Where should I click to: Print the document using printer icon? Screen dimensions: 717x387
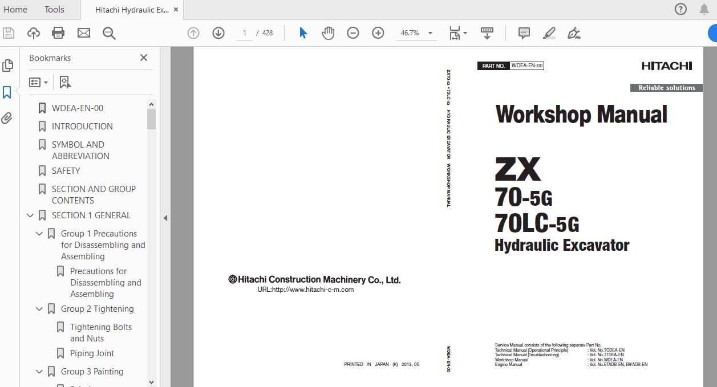click(x=58, y=33)
